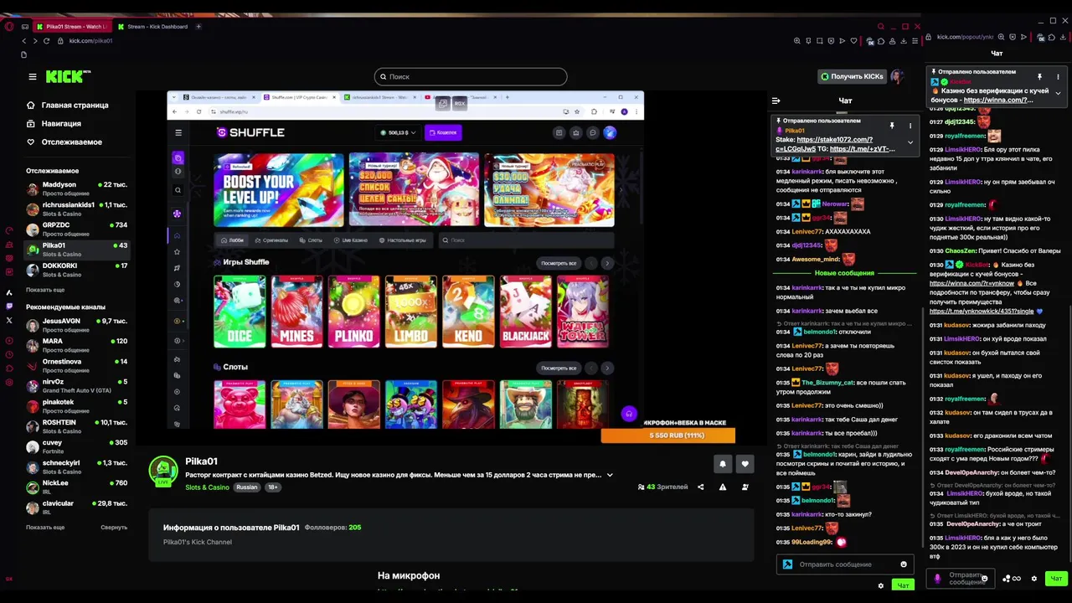Report the stream with warning icon

pos(723,487)
